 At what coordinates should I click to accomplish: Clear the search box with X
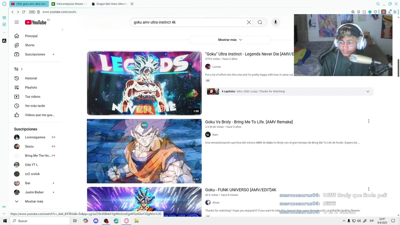pos(249,22)
